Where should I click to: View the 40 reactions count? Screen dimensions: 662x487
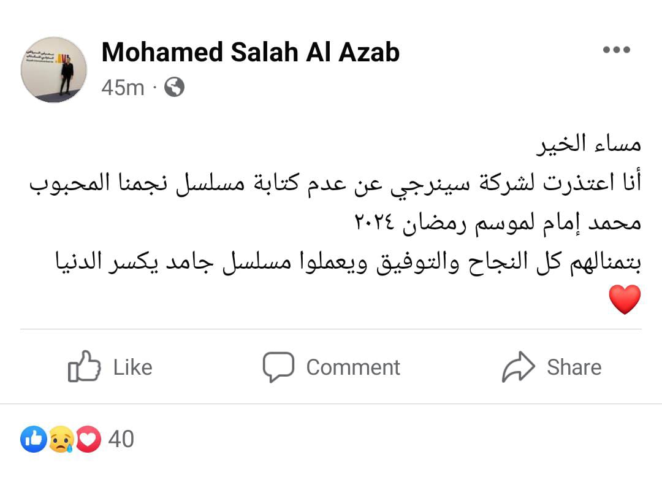[121, 439]
